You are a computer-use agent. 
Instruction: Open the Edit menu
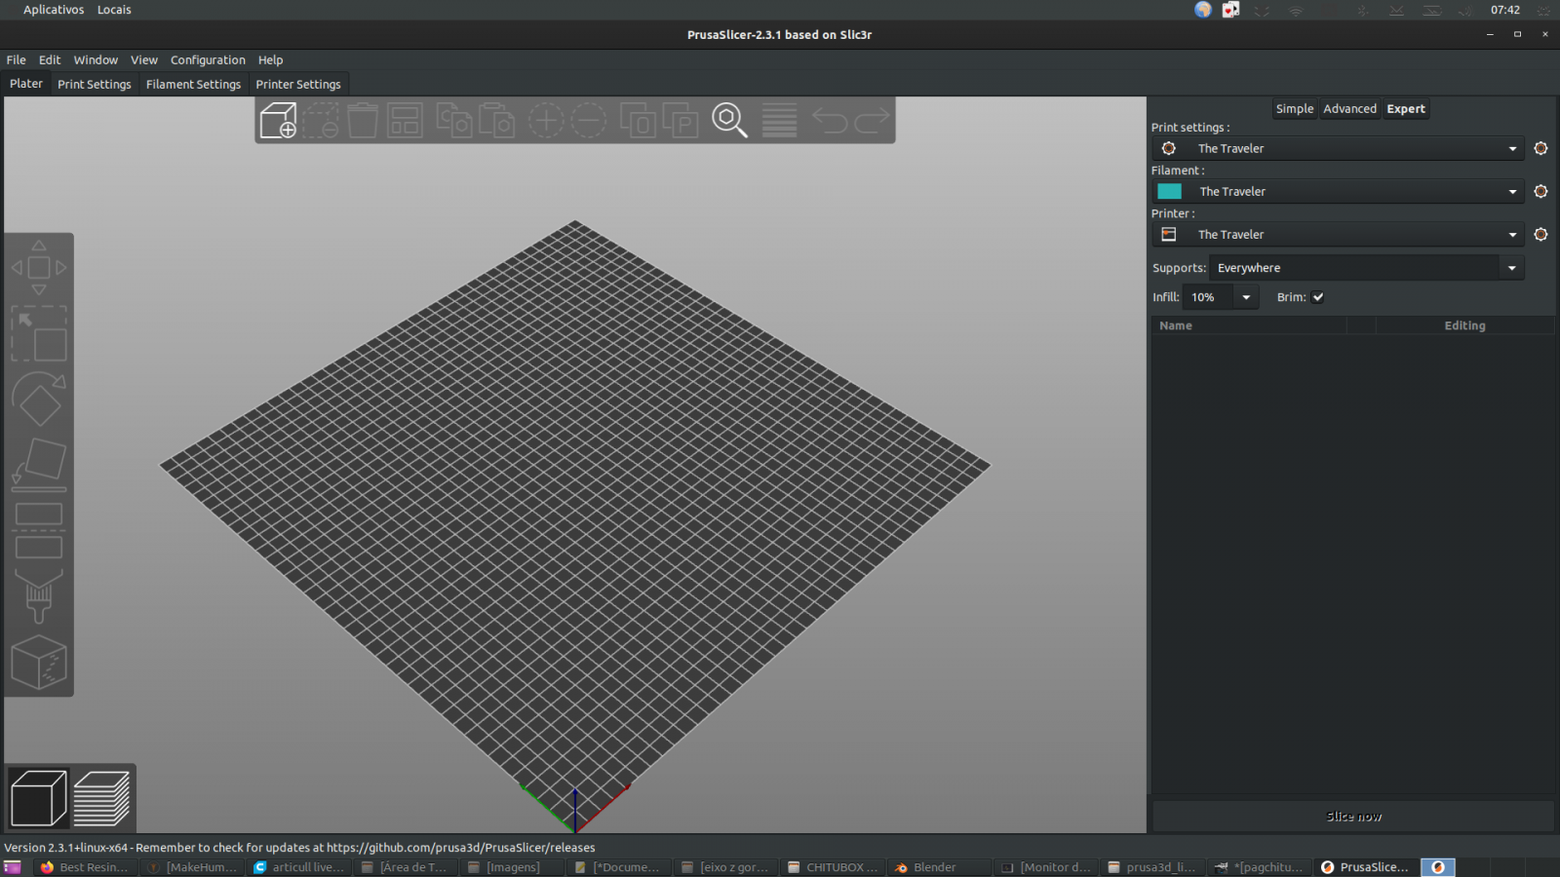pyautogui.click(x=50, y=59)
